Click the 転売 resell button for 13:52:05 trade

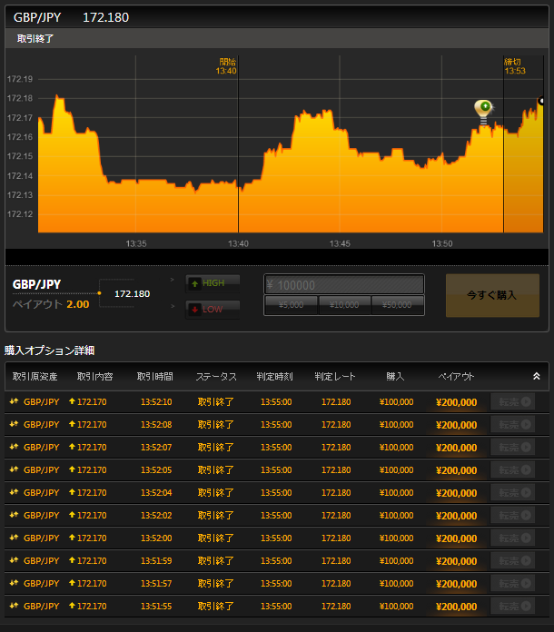[513, 469]
